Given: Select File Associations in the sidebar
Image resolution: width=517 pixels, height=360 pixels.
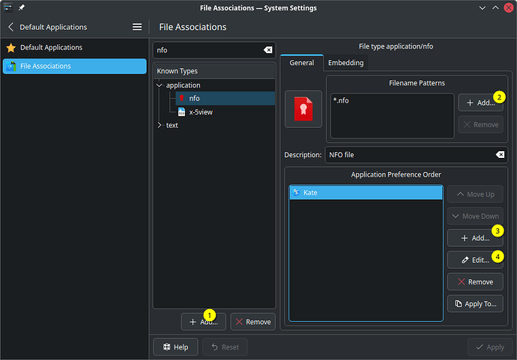Looking at the screenshot, I should coord(74,66).
